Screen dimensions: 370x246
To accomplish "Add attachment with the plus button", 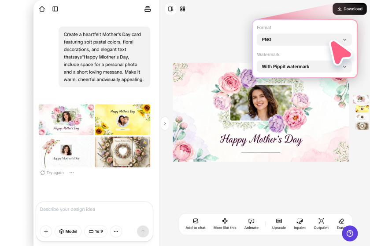I will 46,232.
